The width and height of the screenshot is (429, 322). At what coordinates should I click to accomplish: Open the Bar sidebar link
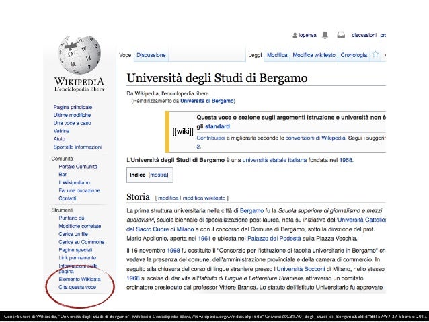63,174
